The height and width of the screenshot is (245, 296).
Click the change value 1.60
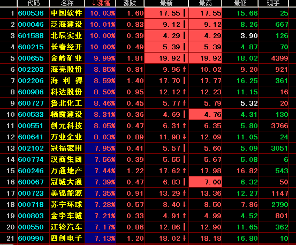pyautogui.click(x=135, y=13)
